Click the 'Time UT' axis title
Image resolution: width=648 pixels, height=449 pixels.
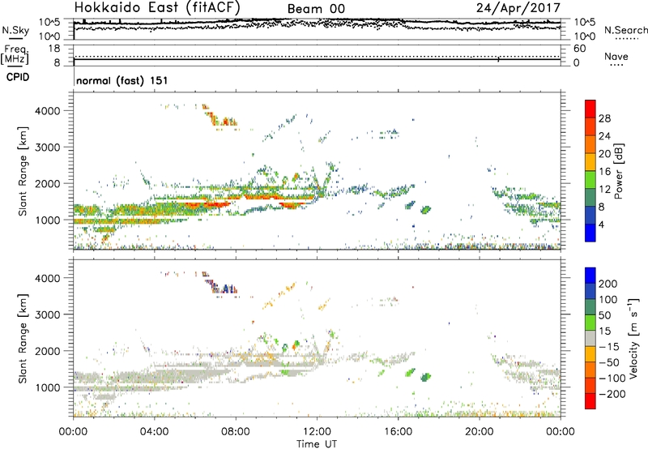pyautogui.click(x=317, y=443)
